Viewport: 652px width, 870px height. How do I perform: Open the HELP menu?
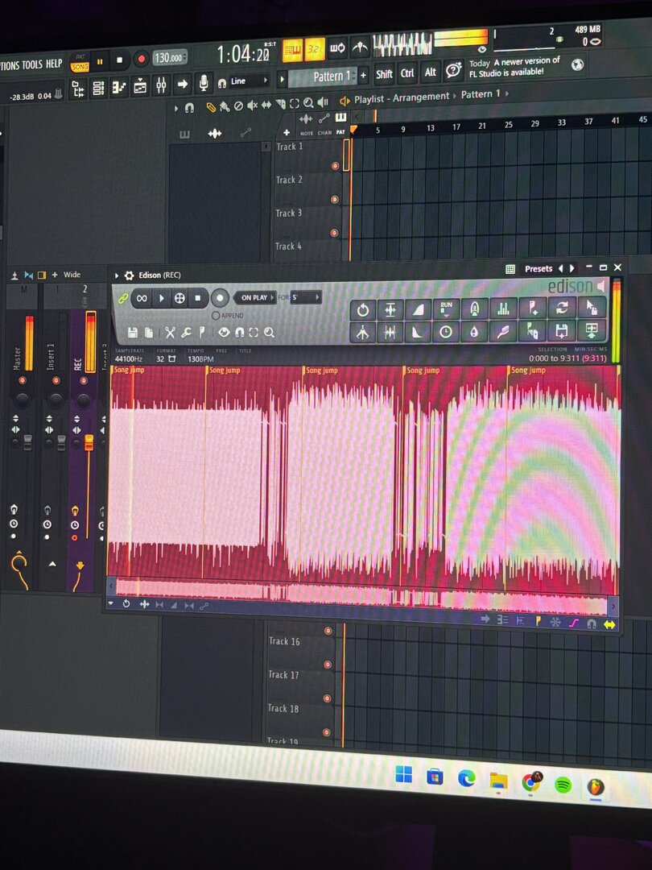[x=54, y=64]
